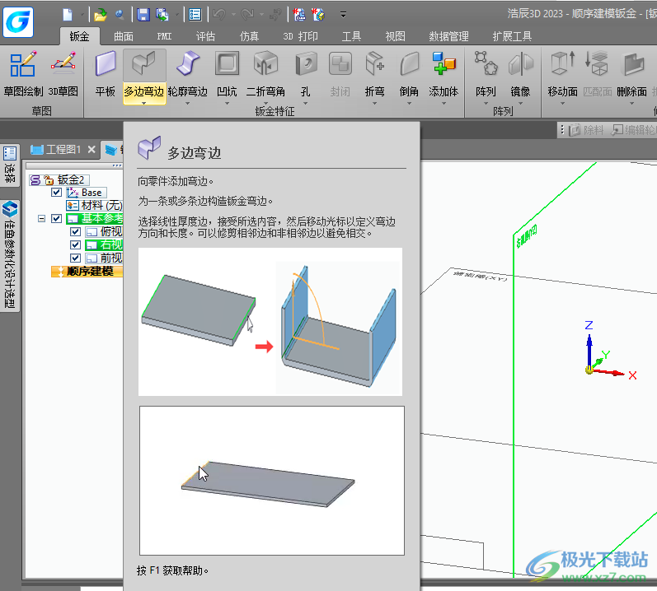Switch to the 曲面 ribbon tab
This screenshot has width=657, height=591.
(x=124, y=36)
